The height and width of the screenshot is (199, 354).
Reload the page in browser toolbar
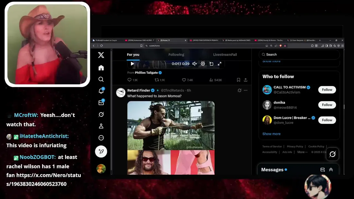click(101, 46)
